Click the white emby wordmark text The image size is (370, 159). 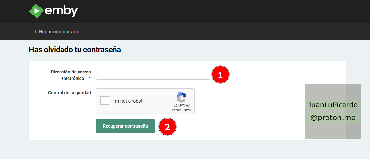(61, 11)
